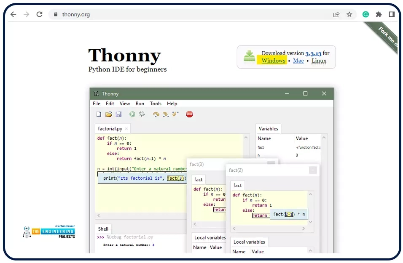Screen dimensions: 403x263
Task: Toggle the browser side panel icon
Action: click(x=392, y=14)
